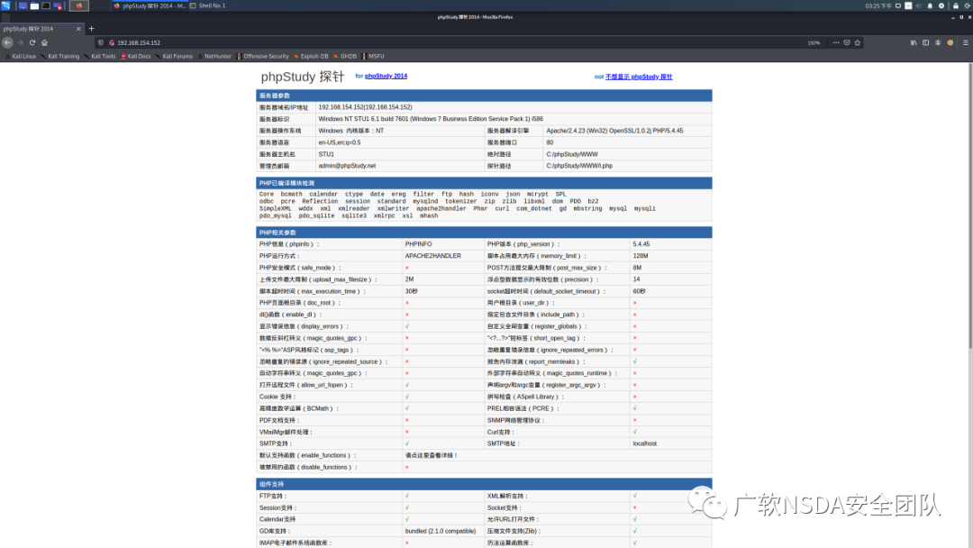
Task: Click the 128M memory_limit value
Action: tap(641, 256)
